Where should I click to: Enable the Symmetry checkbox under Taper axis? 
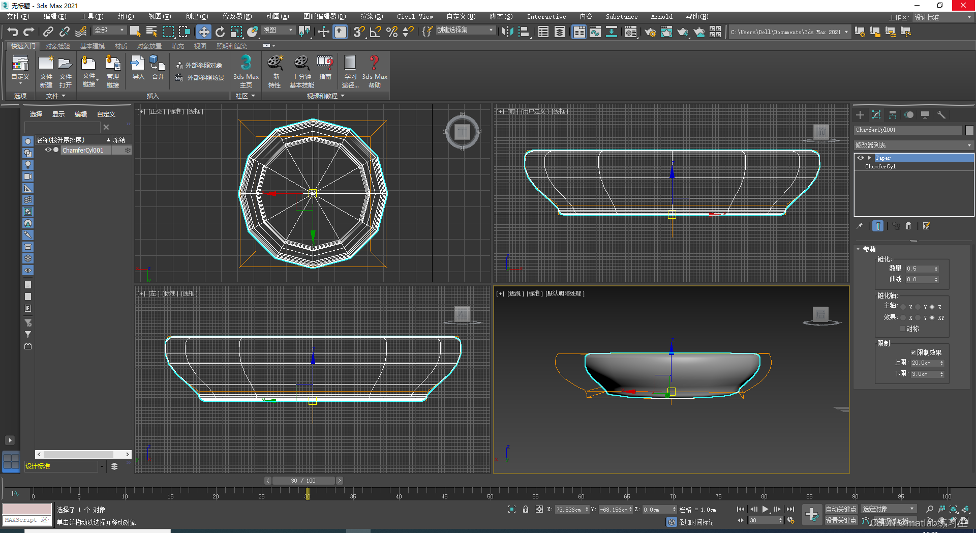(x=903, y=329)
